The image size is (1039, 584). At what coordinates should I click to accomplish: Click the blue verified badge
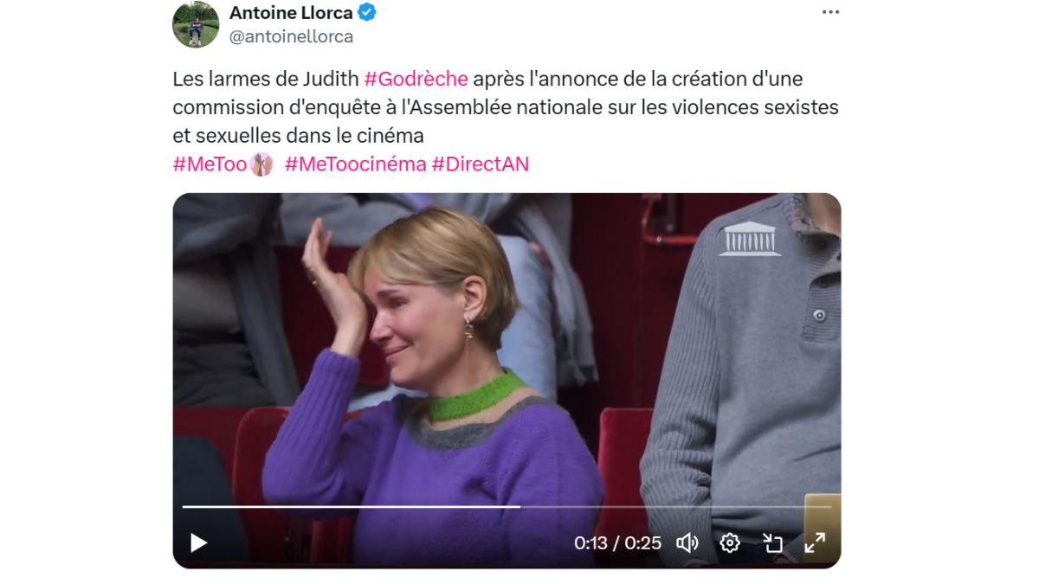click(367, 13)
